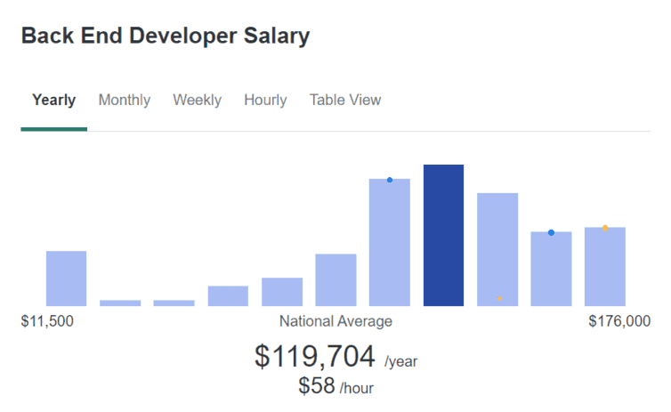The width and height of the screenshot is (671, 412).
Task: Click the $119,704 per year figure
Action: click(x=315, y=356)
